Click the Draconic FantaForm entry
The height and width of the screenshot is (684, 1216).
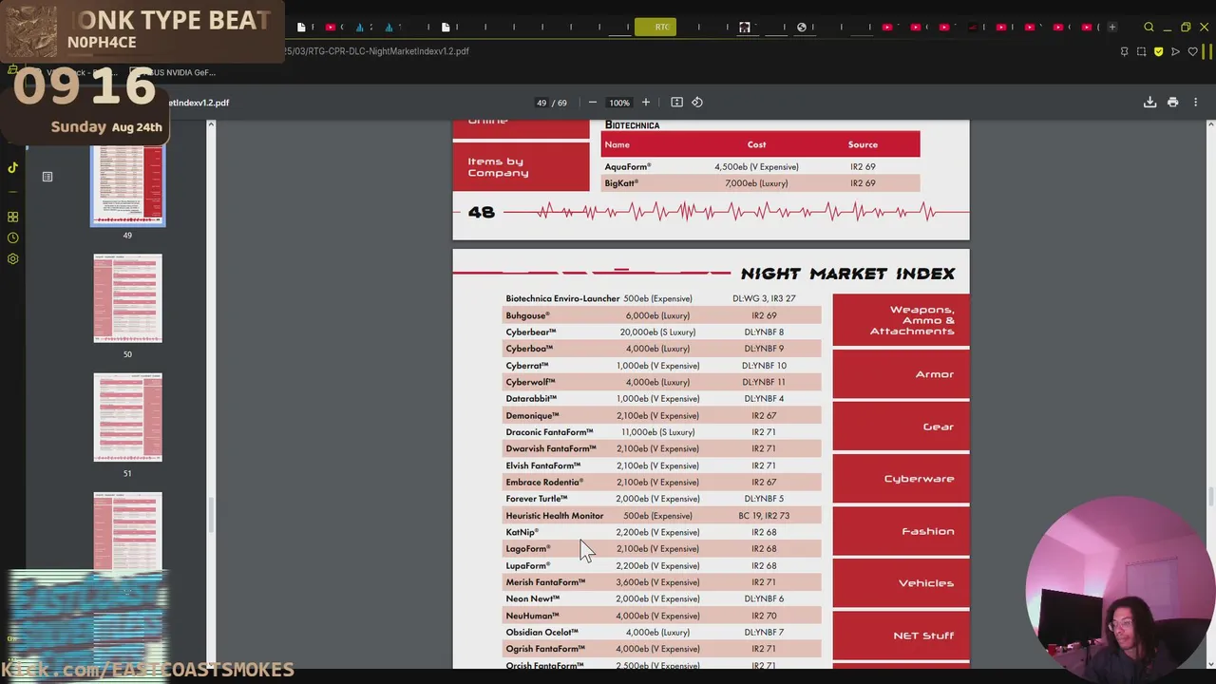tap(549, 432)
